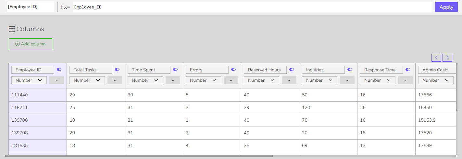The width and height of the screenshot is (462, 159).
Task: Select the cell with Employee ID 118241
Action: pos(37,107)
